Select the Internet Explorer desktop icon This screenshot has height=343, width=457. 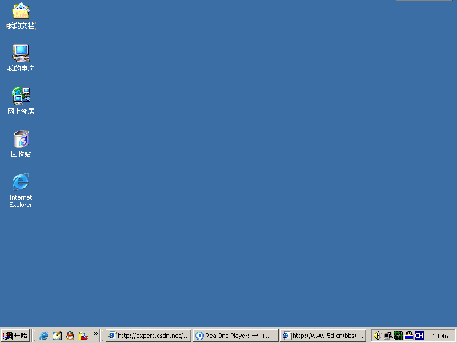tap(21, 190)
